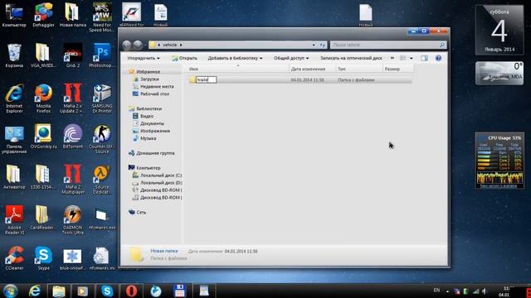Open the Windows Start menu
The width and height of the screenshot is (531, 298).
[x=11, y=291]
